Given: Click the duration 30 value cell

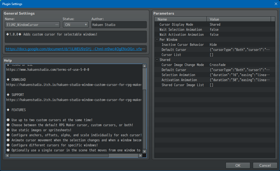Looking at the screenshot, I should point(240,80).
